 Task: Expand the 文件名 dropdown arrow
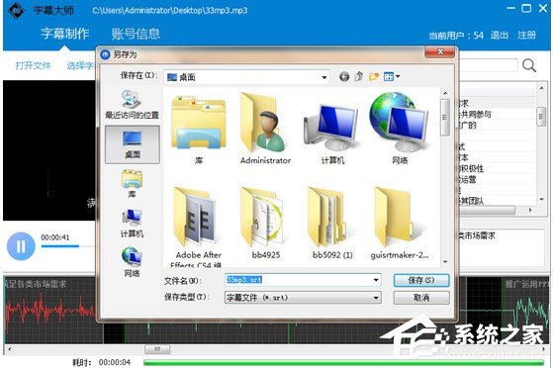[376, 280]
